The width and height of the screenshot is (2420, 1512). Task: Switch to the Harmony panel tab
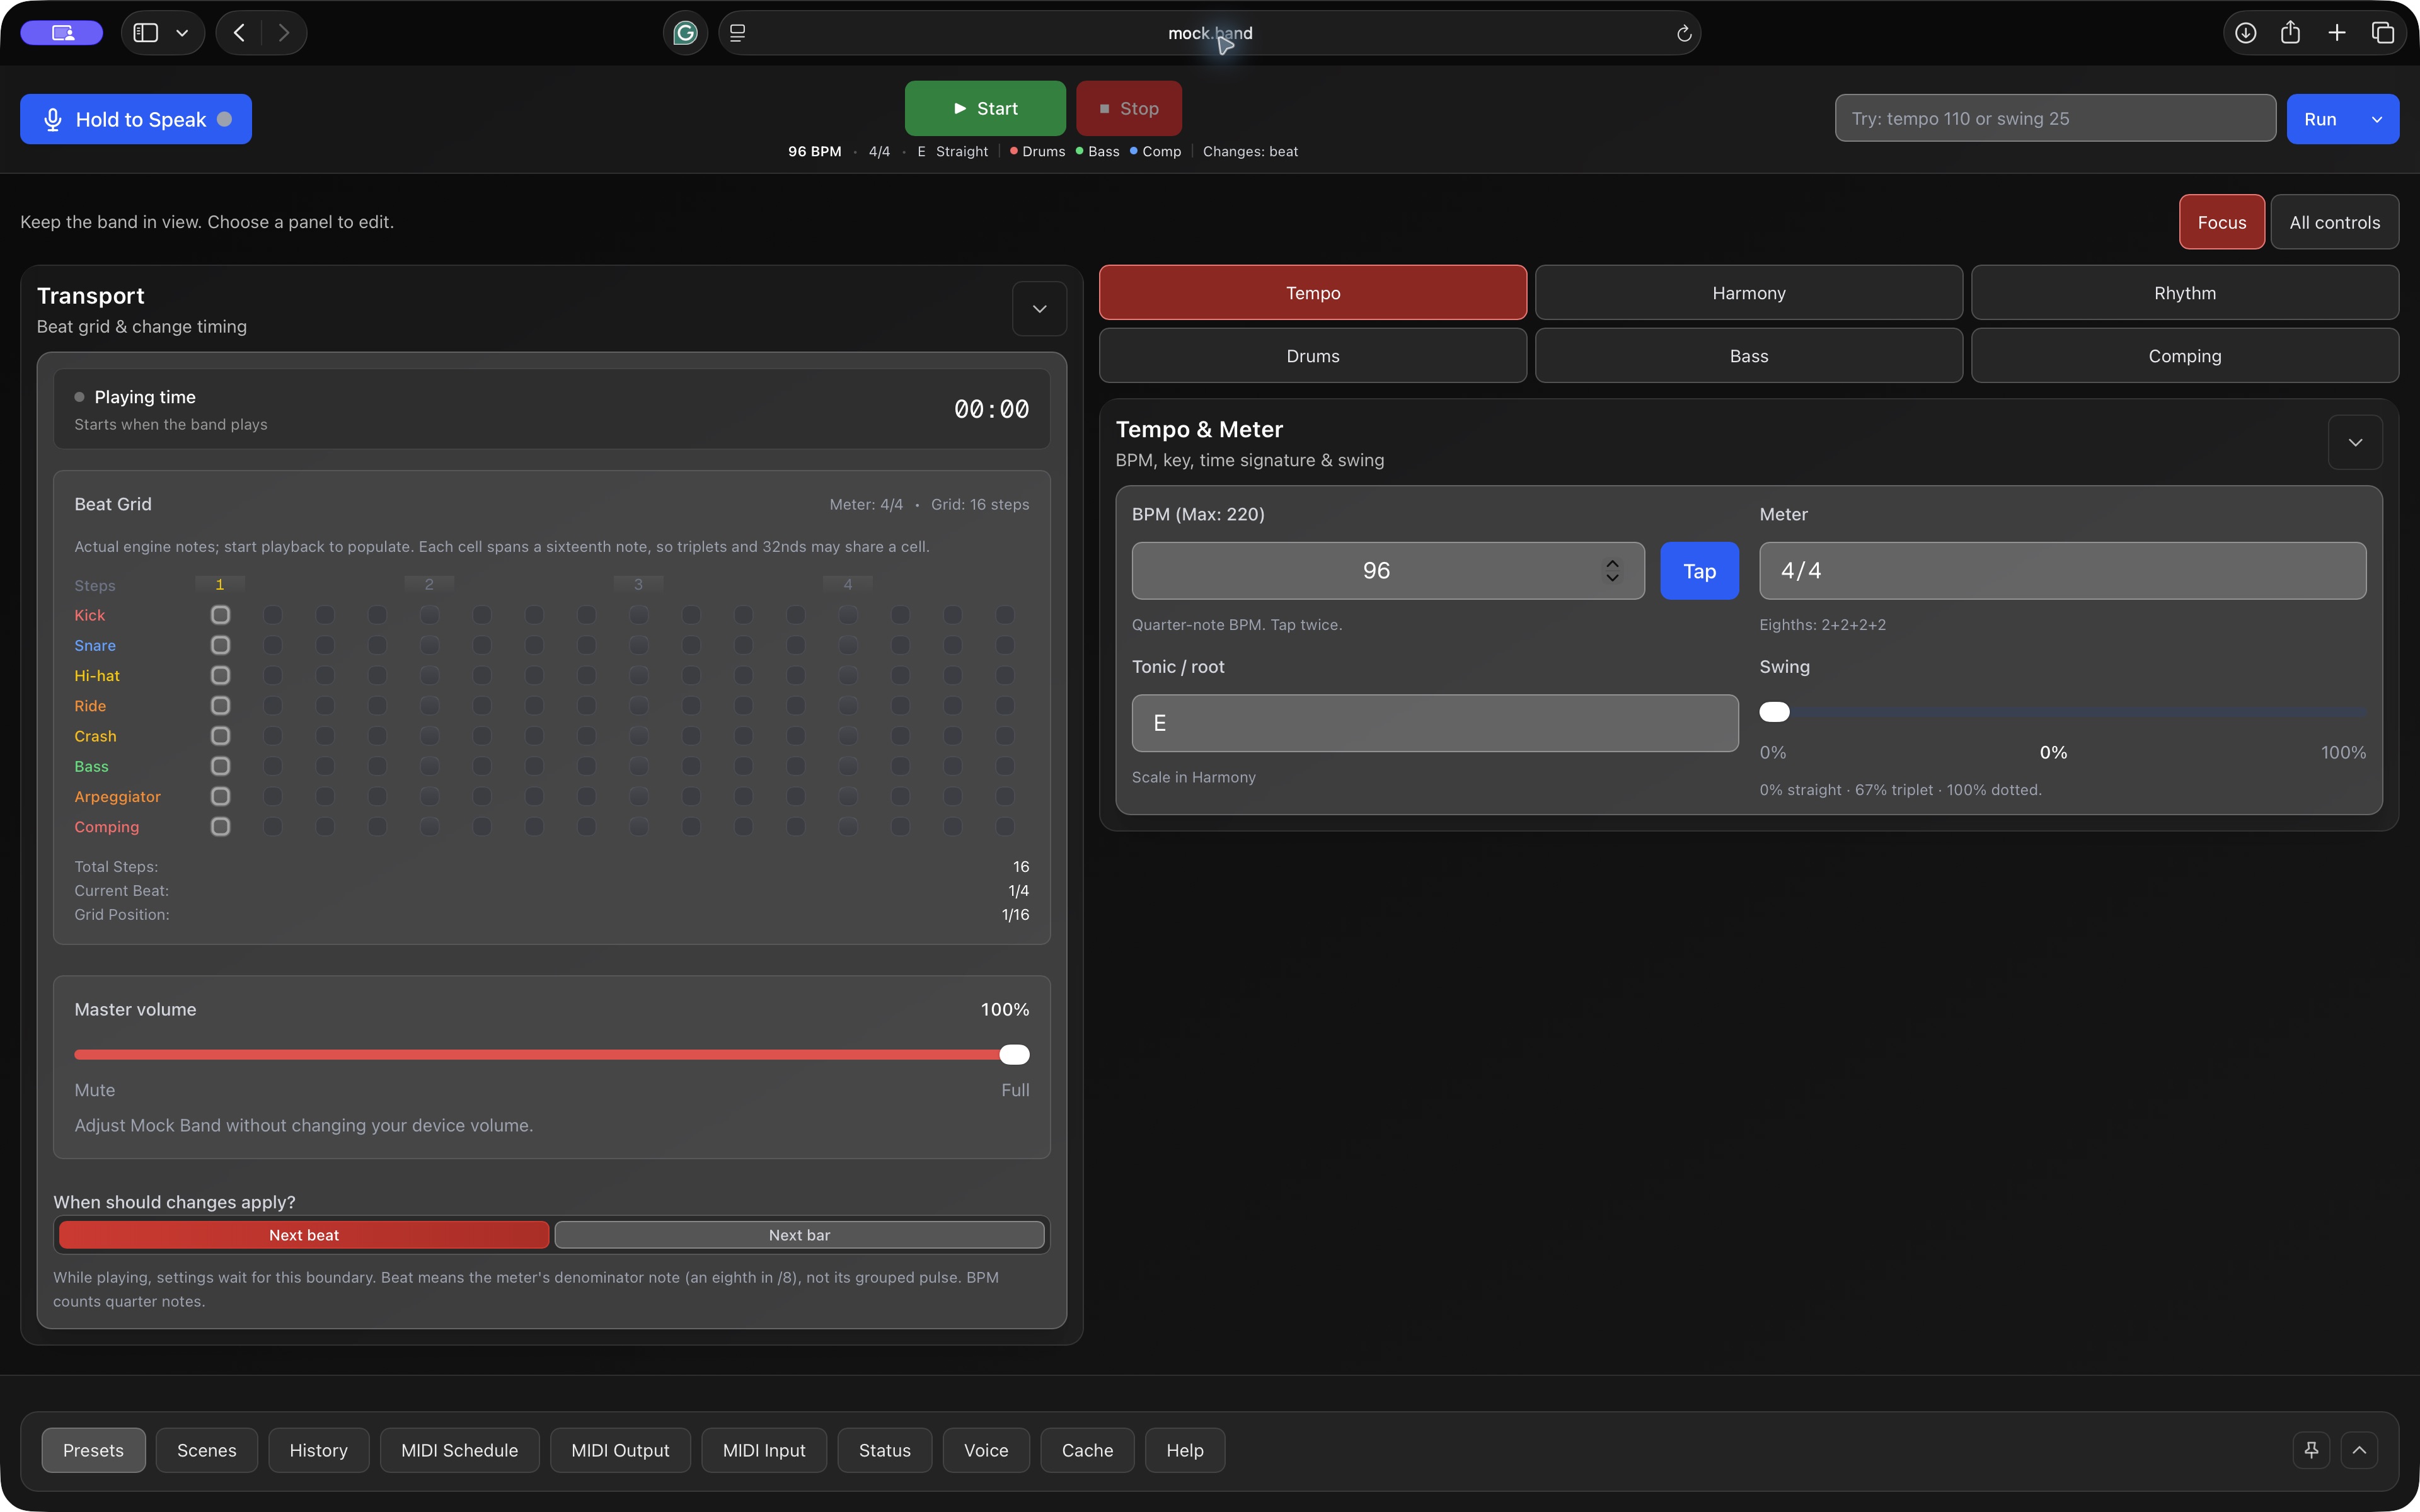[1748, 293]
